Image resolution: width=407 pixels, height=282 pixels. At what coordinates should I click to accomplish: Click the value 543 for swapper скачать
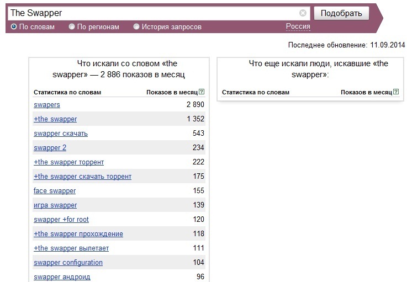[199, 133]
